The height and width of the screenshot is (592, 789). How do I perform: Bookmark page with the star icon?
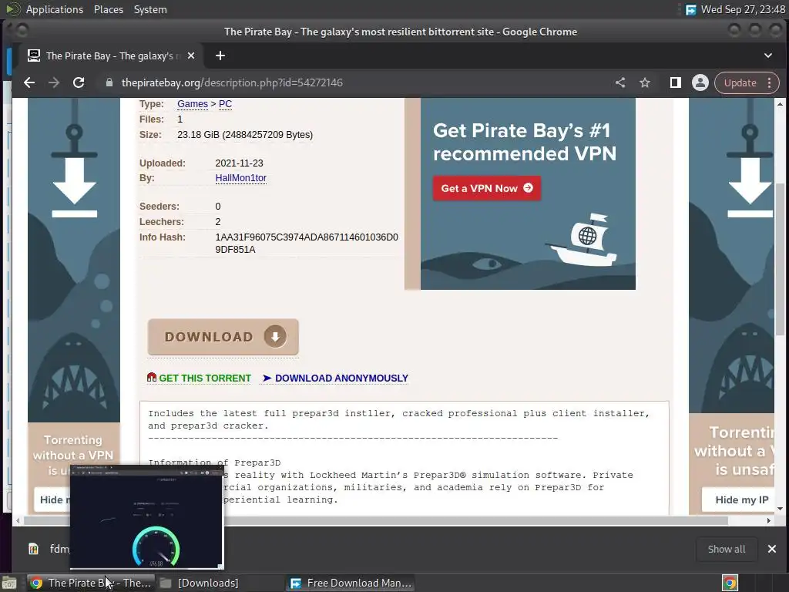tap(645, 82)
